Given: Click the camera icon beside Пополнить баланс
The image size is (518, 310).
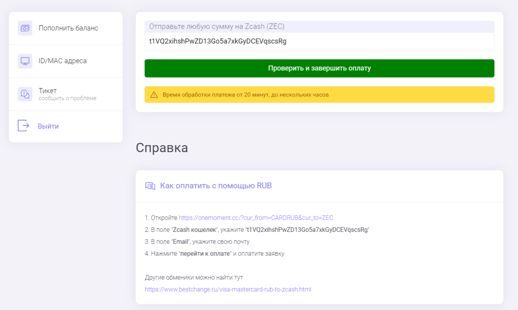Looking at the screenshot, I should 25,28.
